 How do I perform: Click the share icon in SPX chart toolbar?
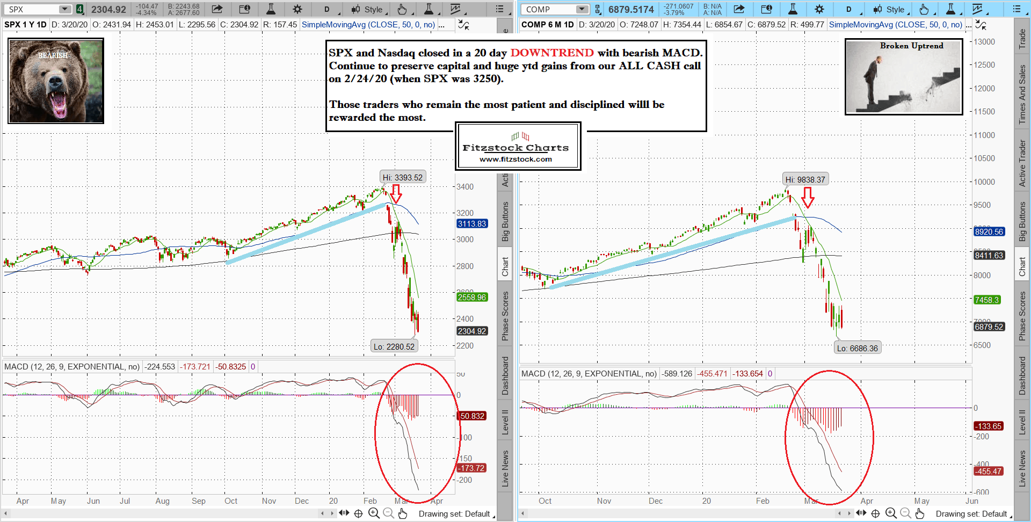(217, 9)
